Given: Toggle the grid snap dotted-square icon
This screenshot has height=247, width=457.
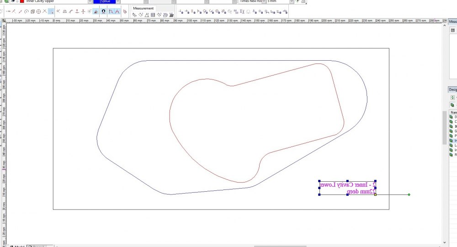Looking at the screenshot, I should (51, 11).
